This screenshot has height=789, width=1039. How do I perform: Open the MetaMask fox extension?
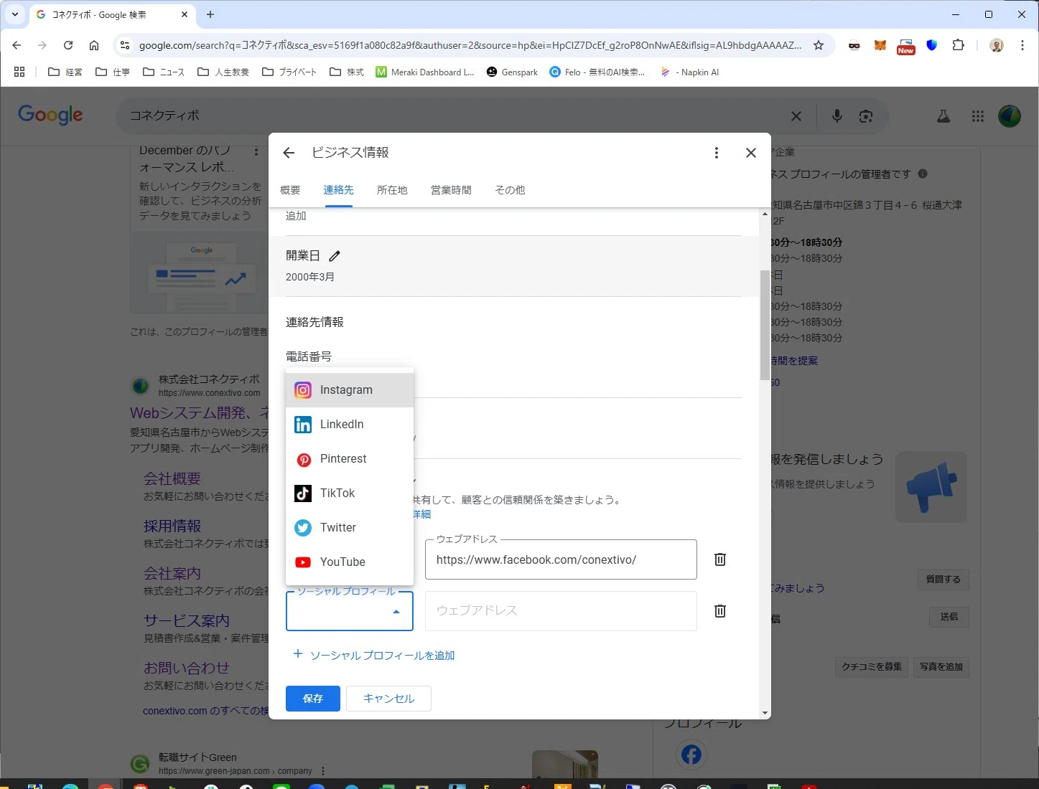[880, 45]
